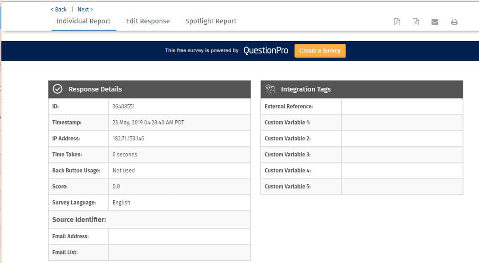The image size is (479, 263).
Task: Click the Custom Variable 5 label
Action: pos(288,187)
